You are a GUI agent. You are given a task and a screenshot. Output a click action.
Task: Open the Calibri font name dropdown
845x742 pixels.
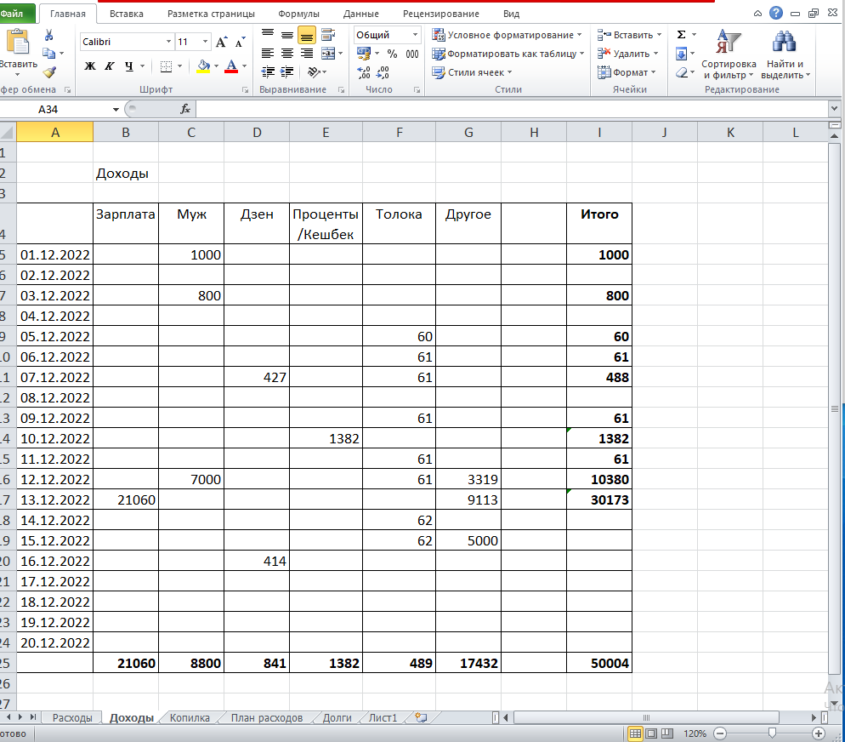[168, 42]
